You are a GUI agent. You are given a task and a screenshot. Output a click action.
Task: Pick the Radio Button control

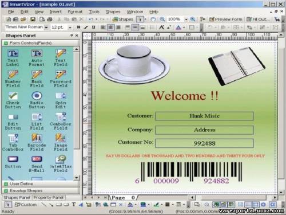click(x=37, y=100)
